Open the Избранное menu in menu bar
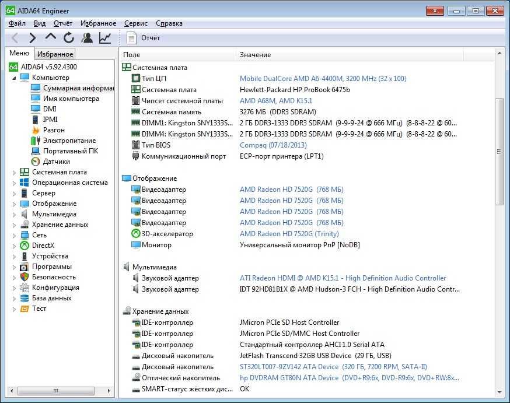The height and width of the screenshot is (403, 510). 98,23
